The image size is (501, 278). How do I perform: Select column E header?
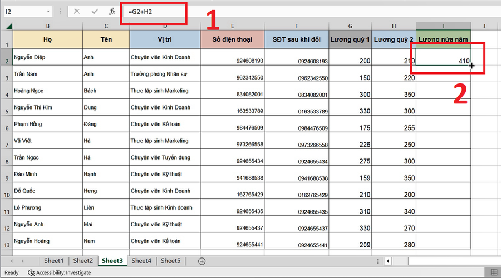[x=232, y=26]
